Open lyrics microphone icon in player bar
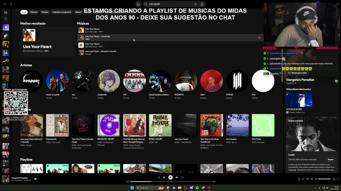 point(303,179)
